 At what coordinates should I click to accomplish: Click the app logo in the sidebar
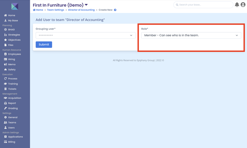click(x=15, y=6)
